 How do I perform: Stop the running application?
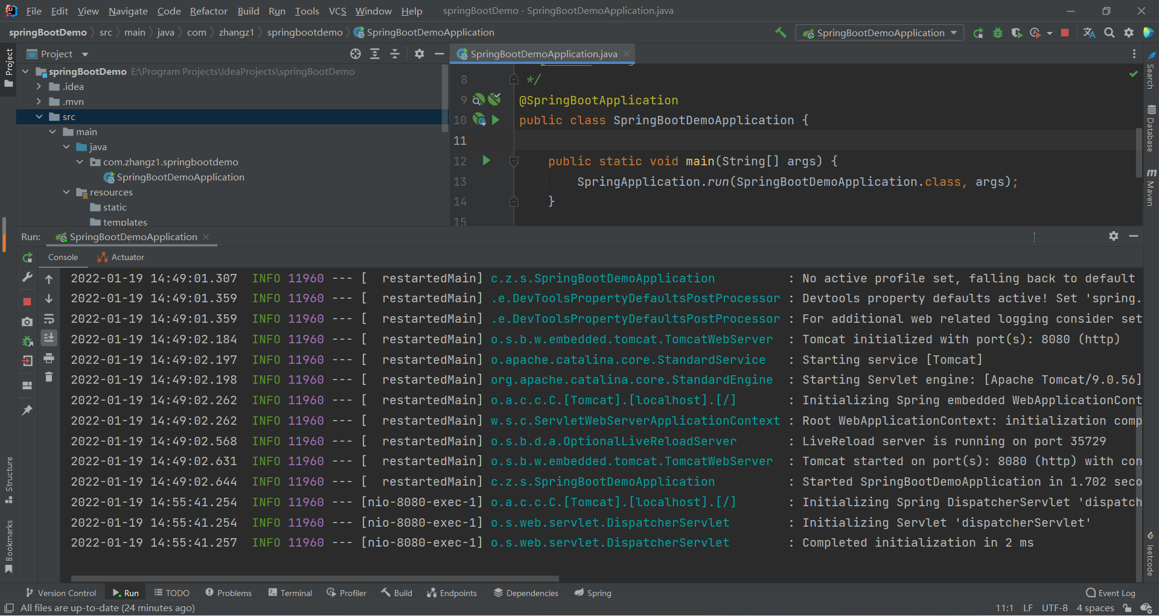(x=1064, y=33)
